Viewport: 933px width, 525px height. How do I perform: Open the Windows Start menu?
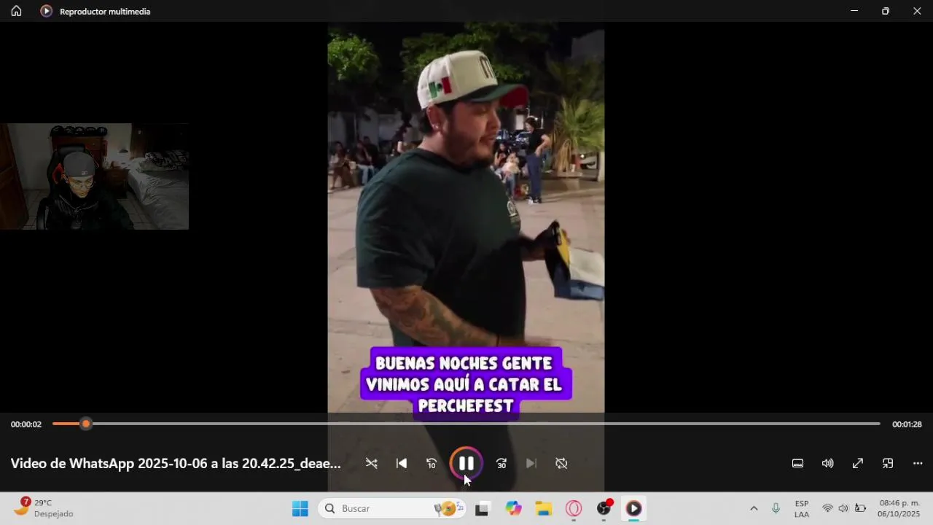[x=300, y=508]
